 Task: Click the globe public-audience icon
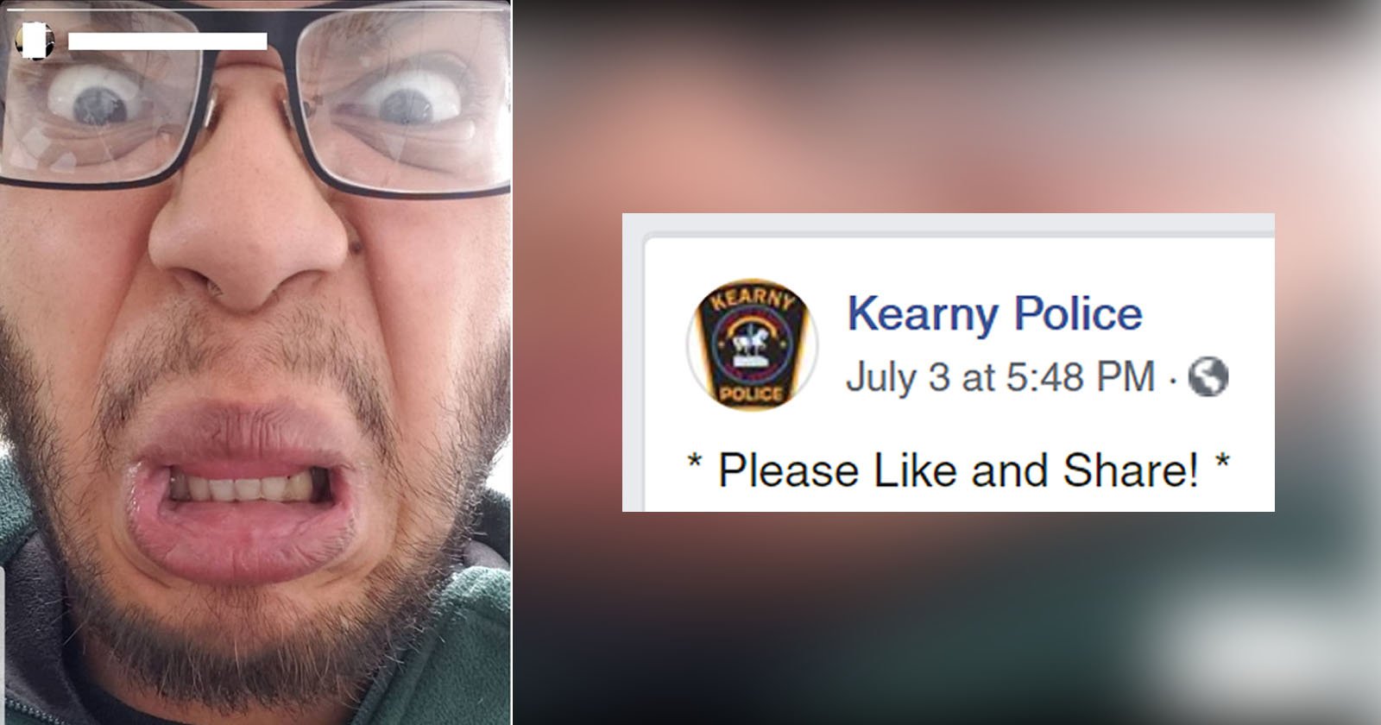pos(1208,377)
